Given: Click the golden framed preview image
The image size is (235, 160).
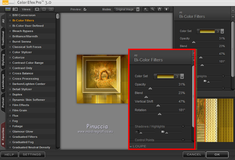Looking at the screenshot, I should click(x=102, y=79).
